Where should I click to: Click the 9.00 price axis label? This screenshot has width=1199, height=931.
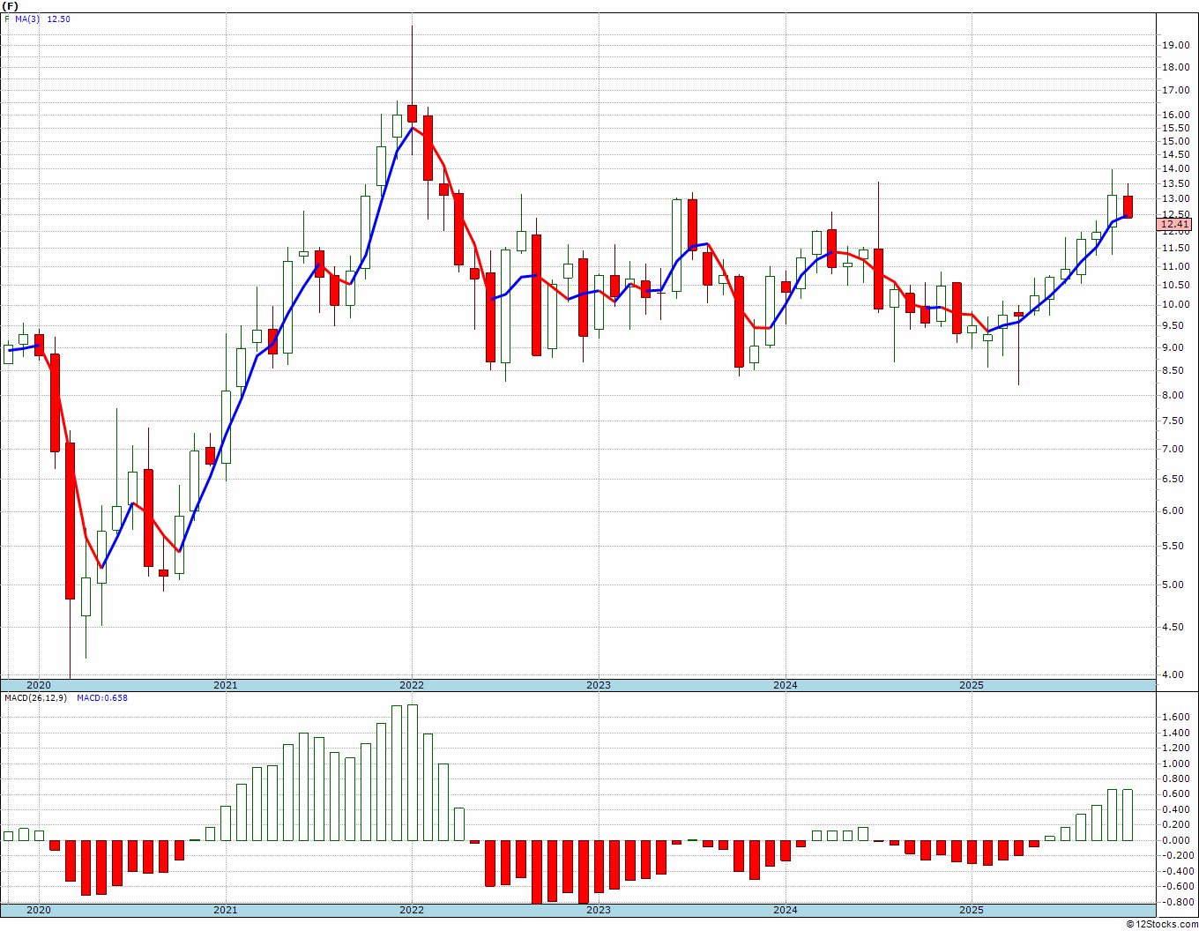(1173, 348)
